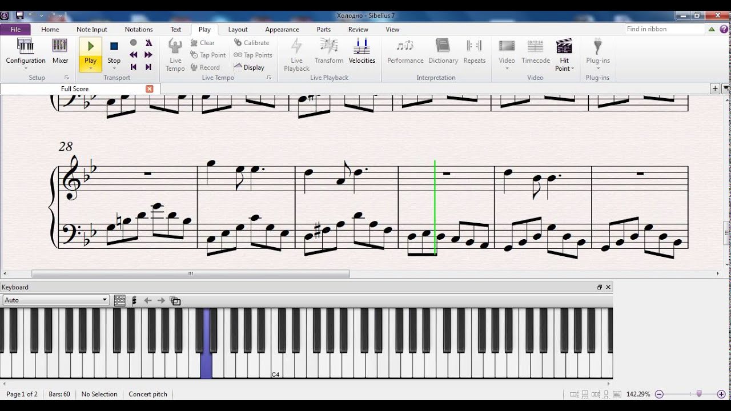Switch to the Appearance tab
The image size is (731, 411).
click(x=282, y=29)
